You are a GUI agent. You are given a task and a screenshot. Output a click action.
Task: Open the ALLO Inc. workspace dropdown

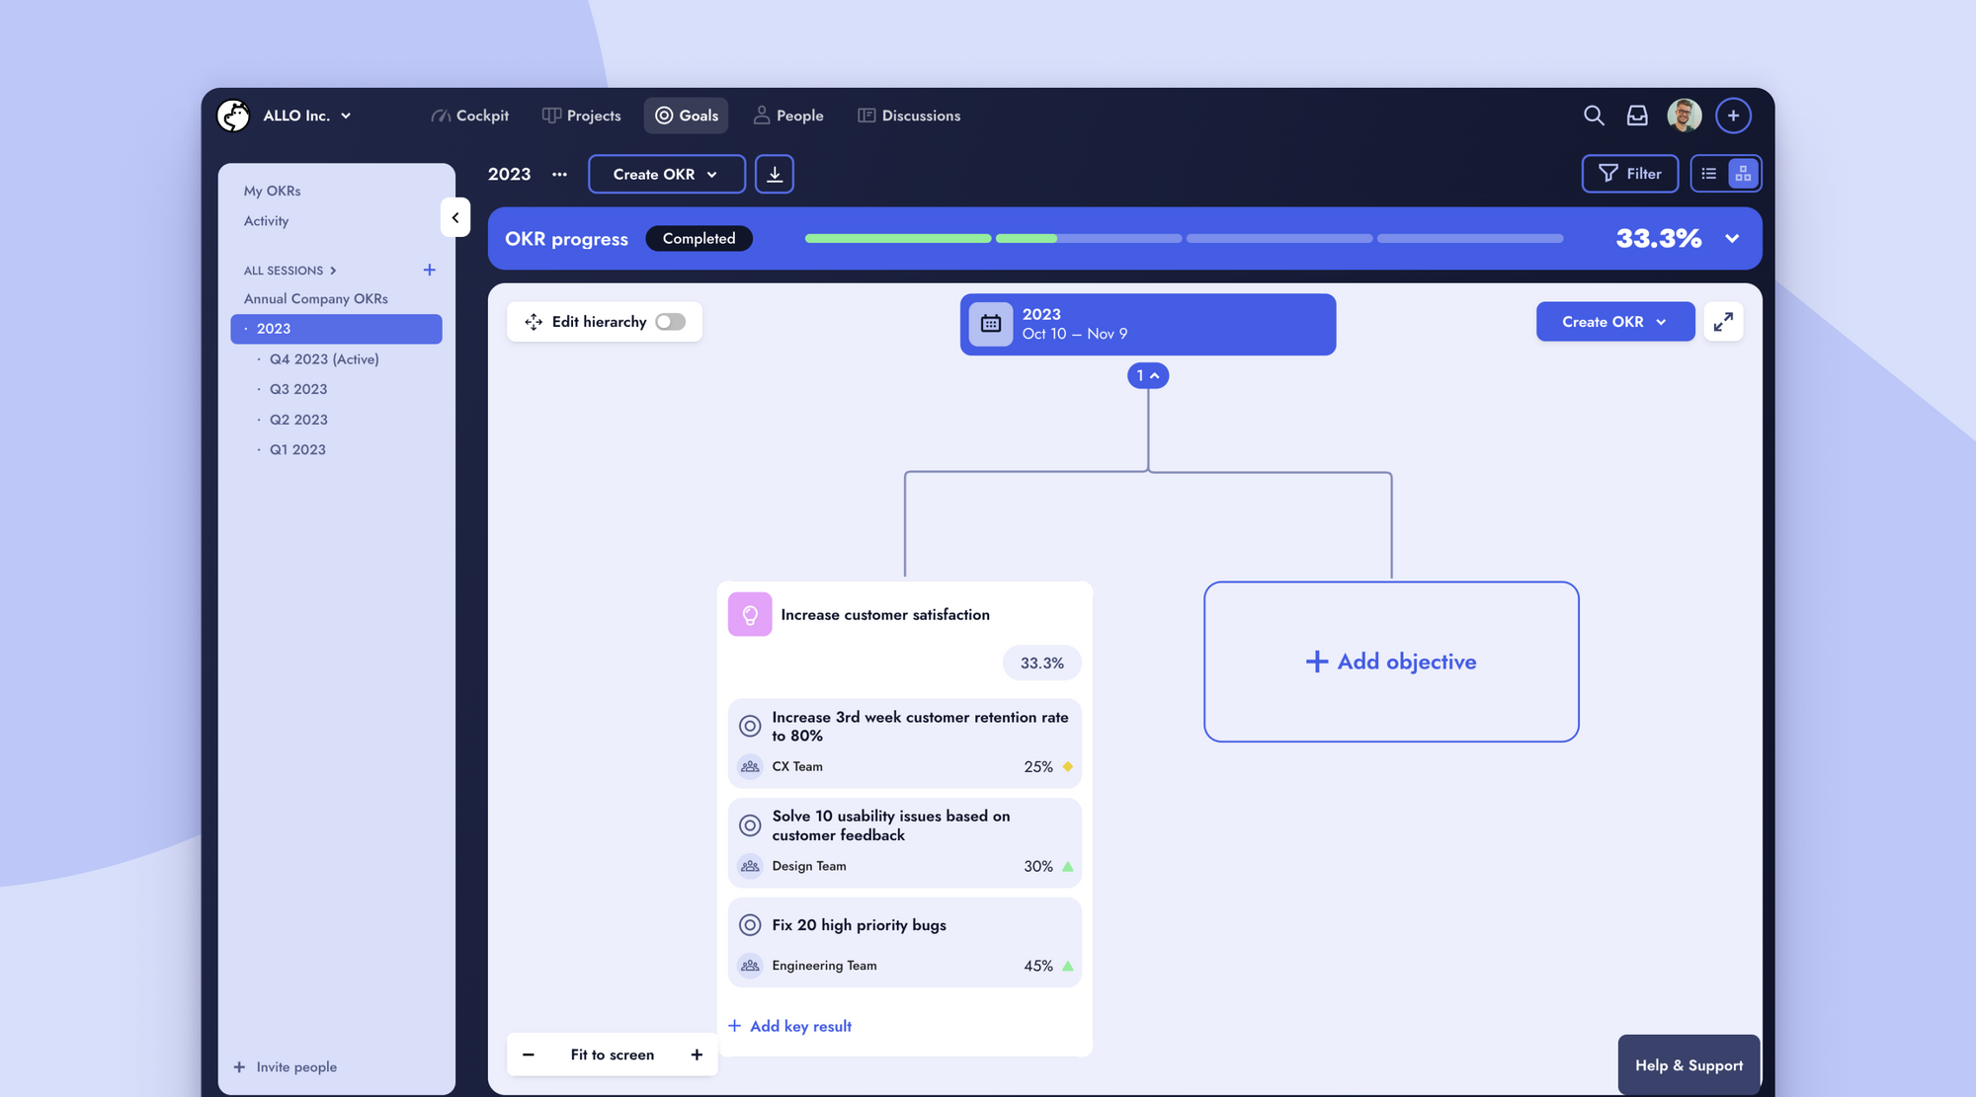(x=306, y=116)
